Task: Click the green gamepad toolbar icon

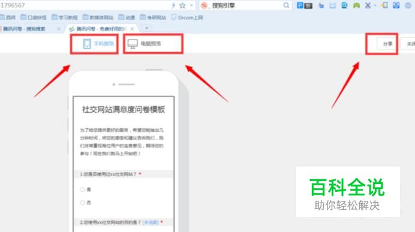Action: point(356,5)
